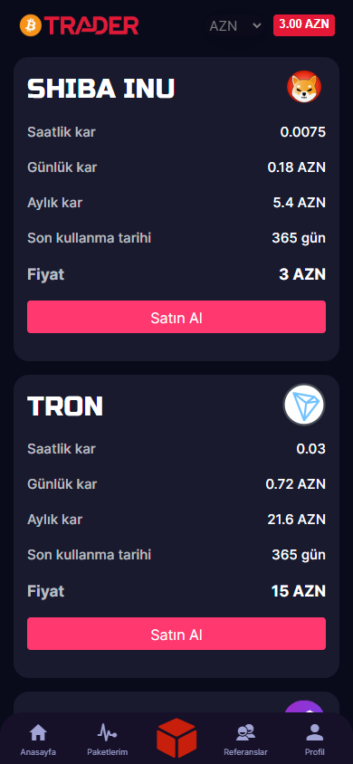The width and height of the screenshot is (353, 764).
Task: Click the dropdown chevron next to AZN
Action: pyautogui.click(x=256, y=25)
